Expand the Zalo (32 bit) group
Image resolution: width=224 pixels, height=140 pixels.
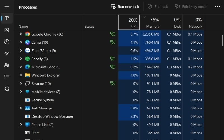(x=21, y=50)
